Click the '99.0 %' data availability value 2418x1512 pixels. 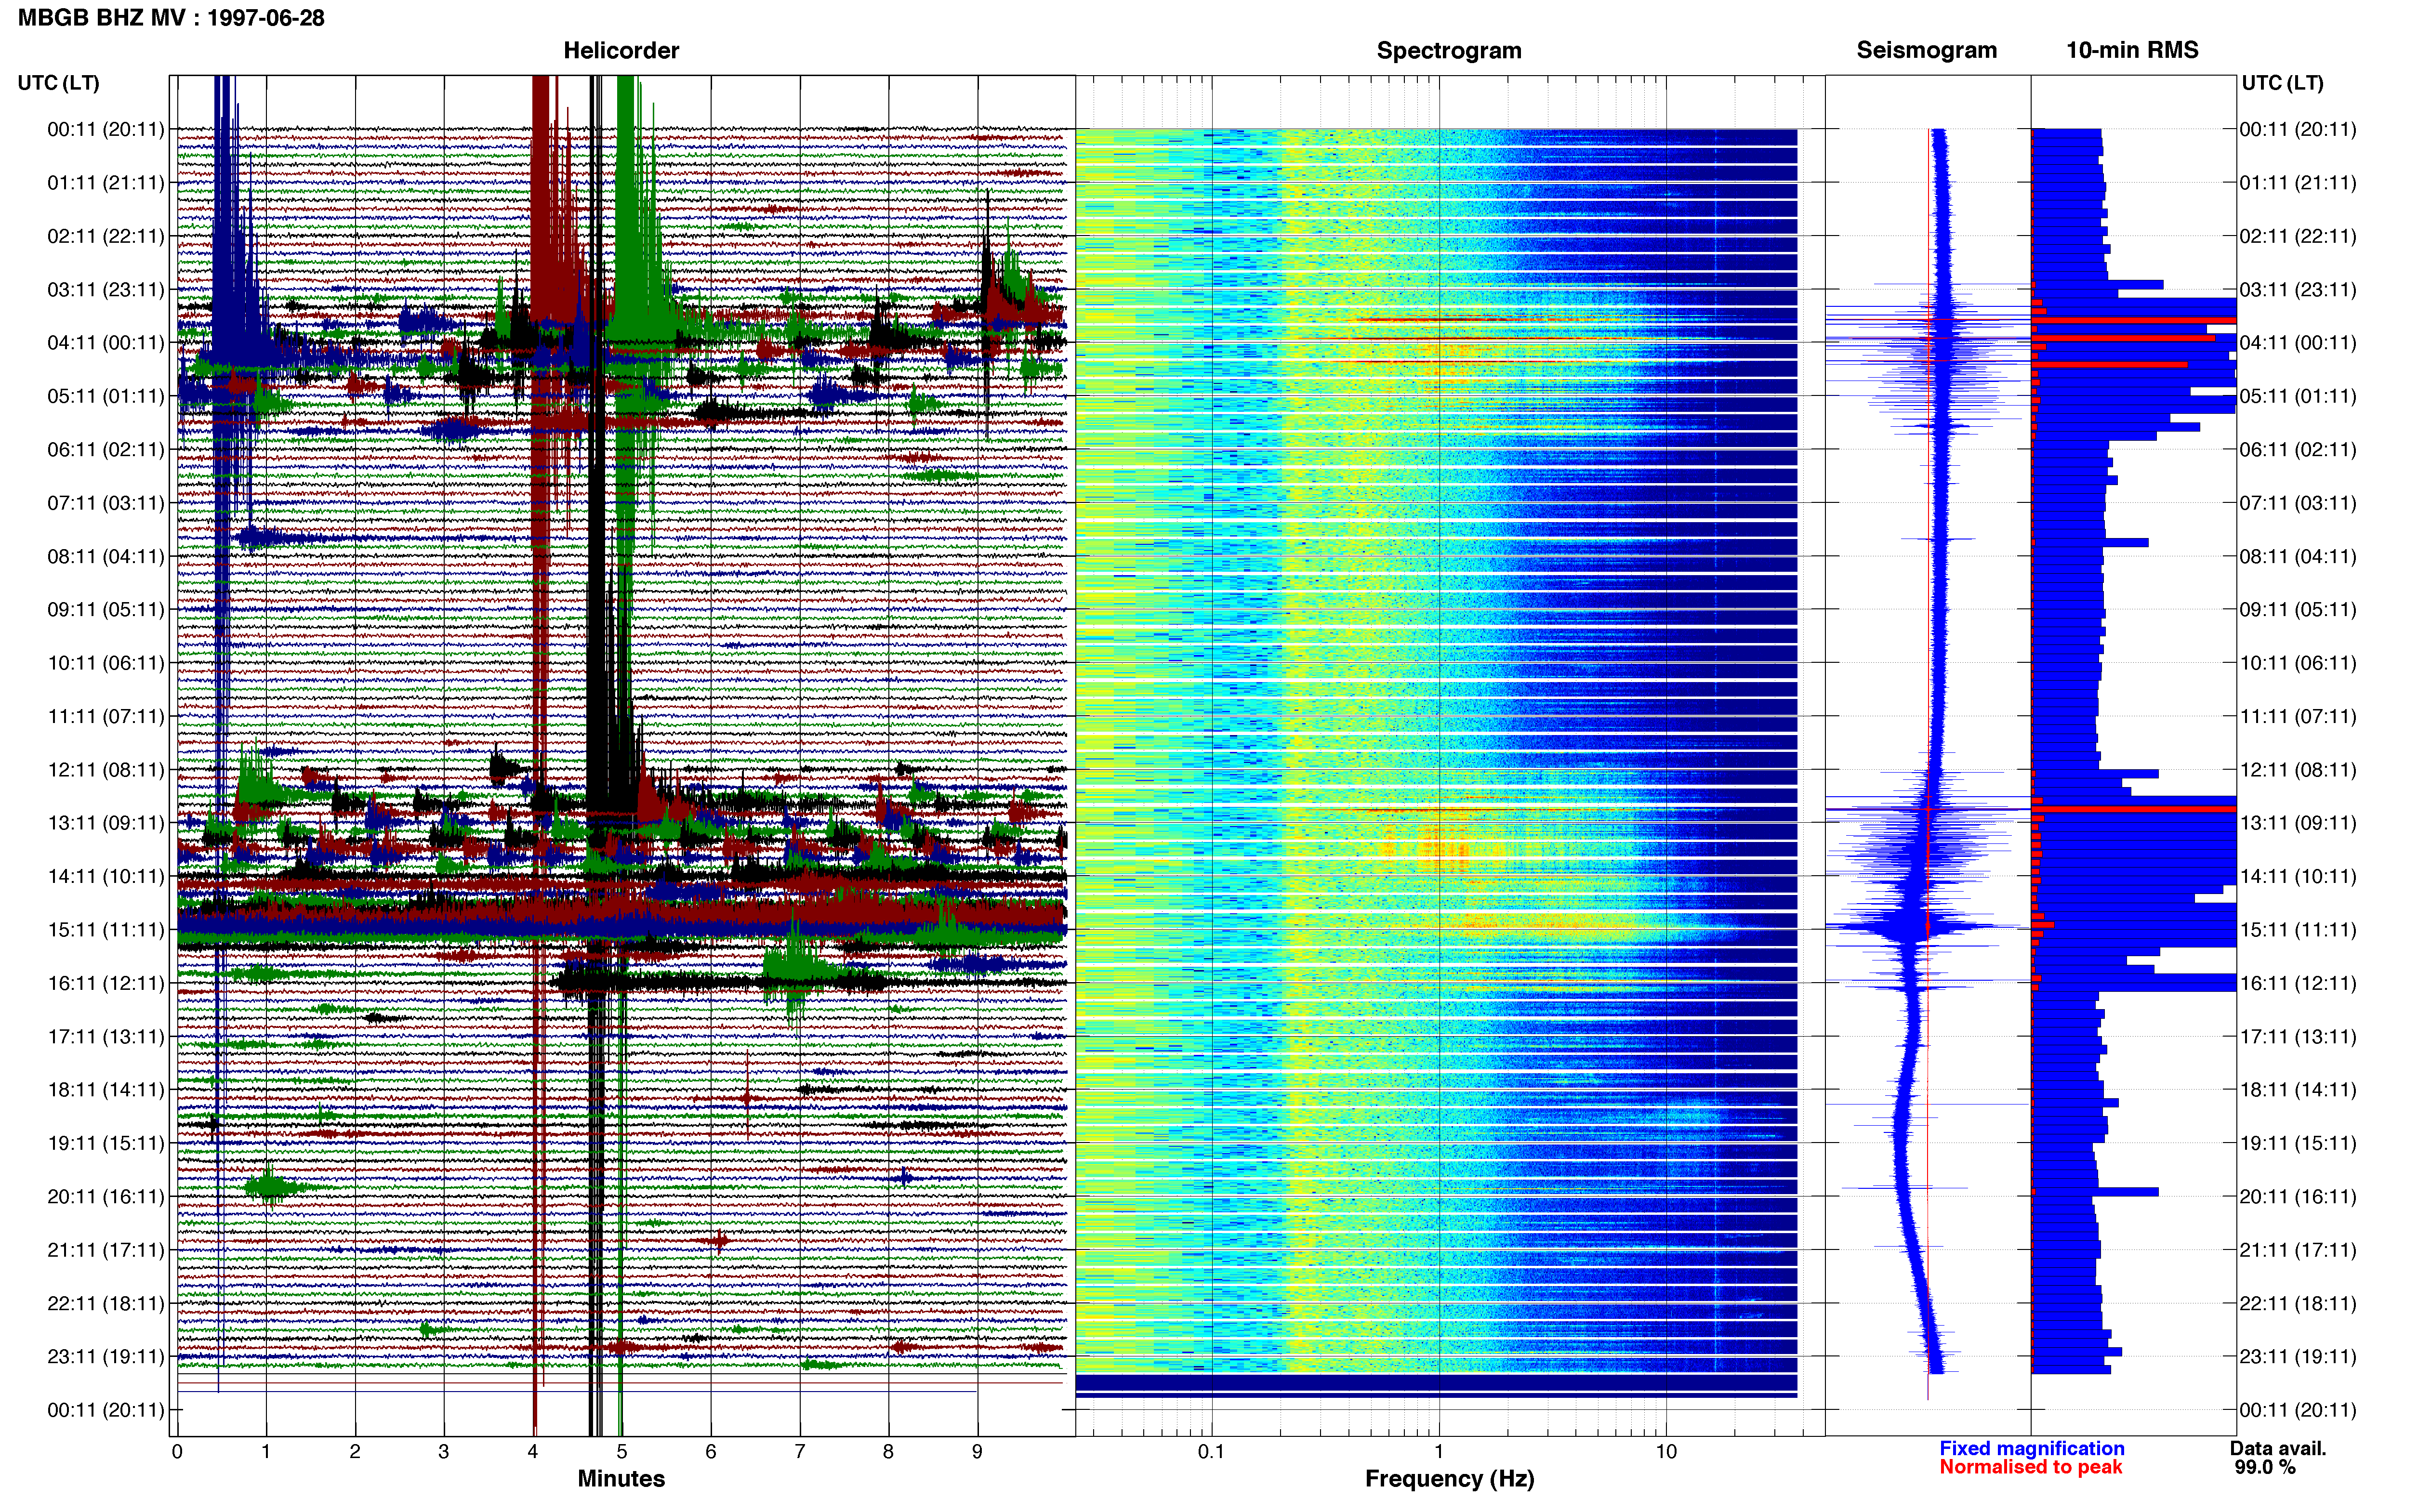click(2265, 1467)
